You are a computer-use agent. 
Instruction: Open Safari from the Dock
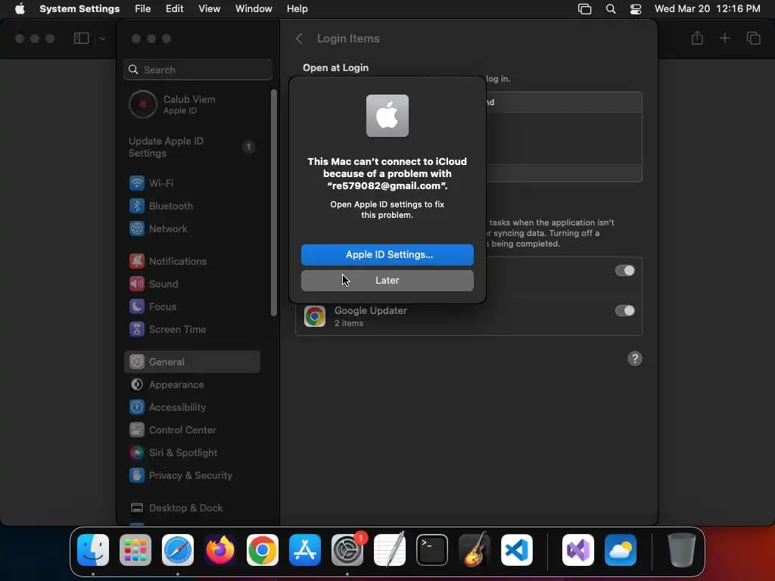click(x=178, y=550)
